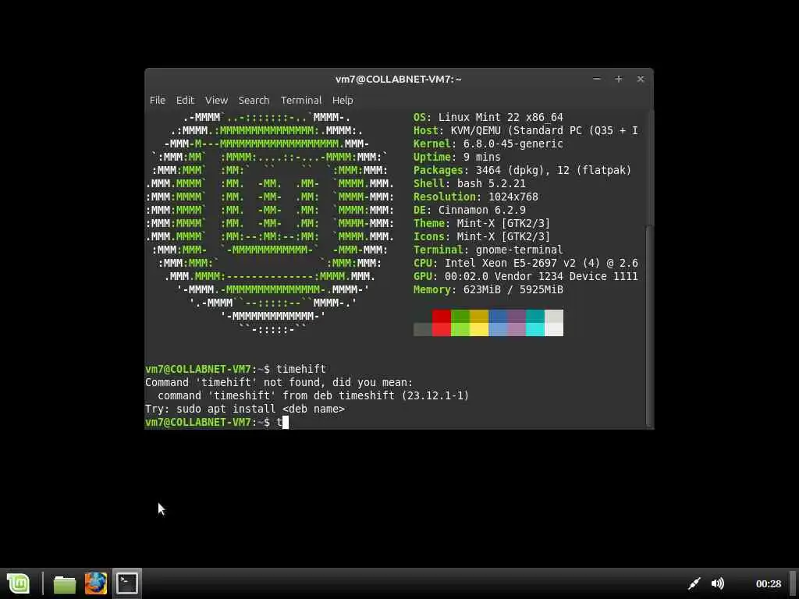Click the typed command 'timehift'

tap(301, 369)
